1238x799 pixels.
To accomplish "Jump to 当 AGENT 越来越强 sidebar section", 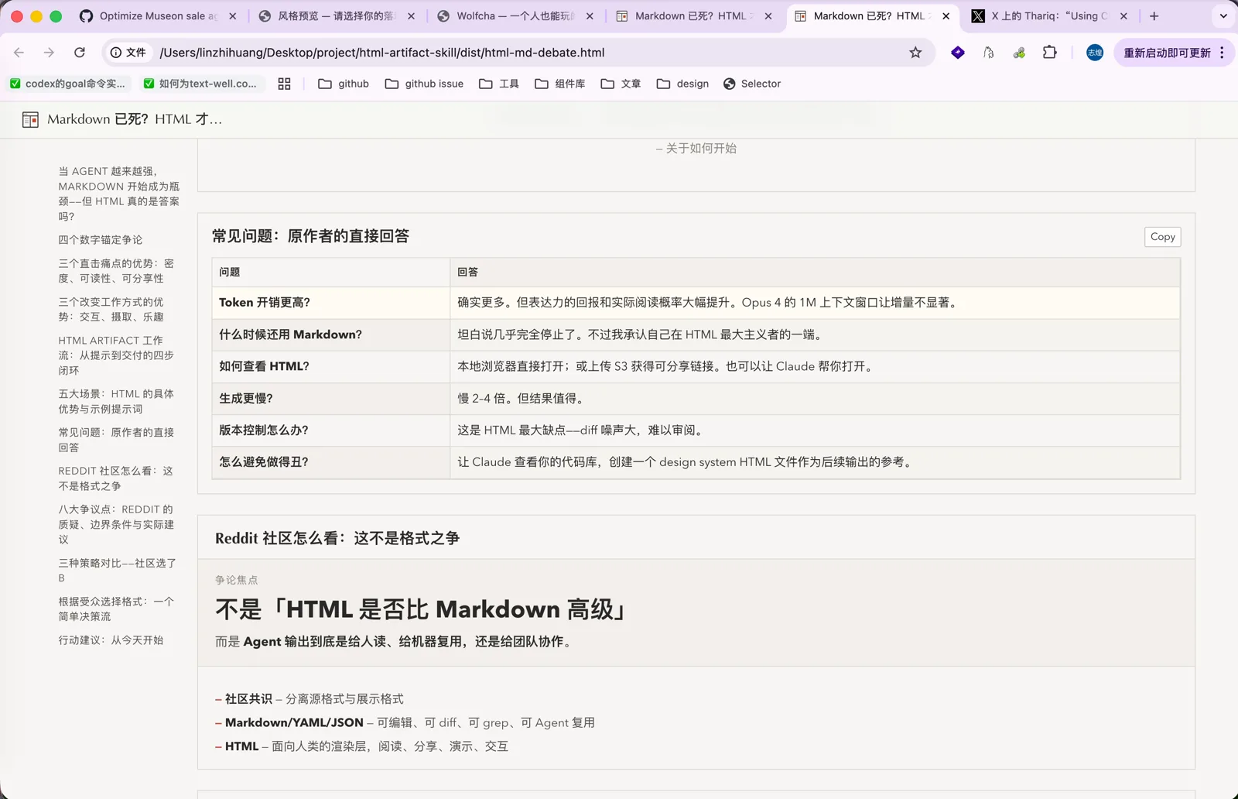I will pos(119,194).
